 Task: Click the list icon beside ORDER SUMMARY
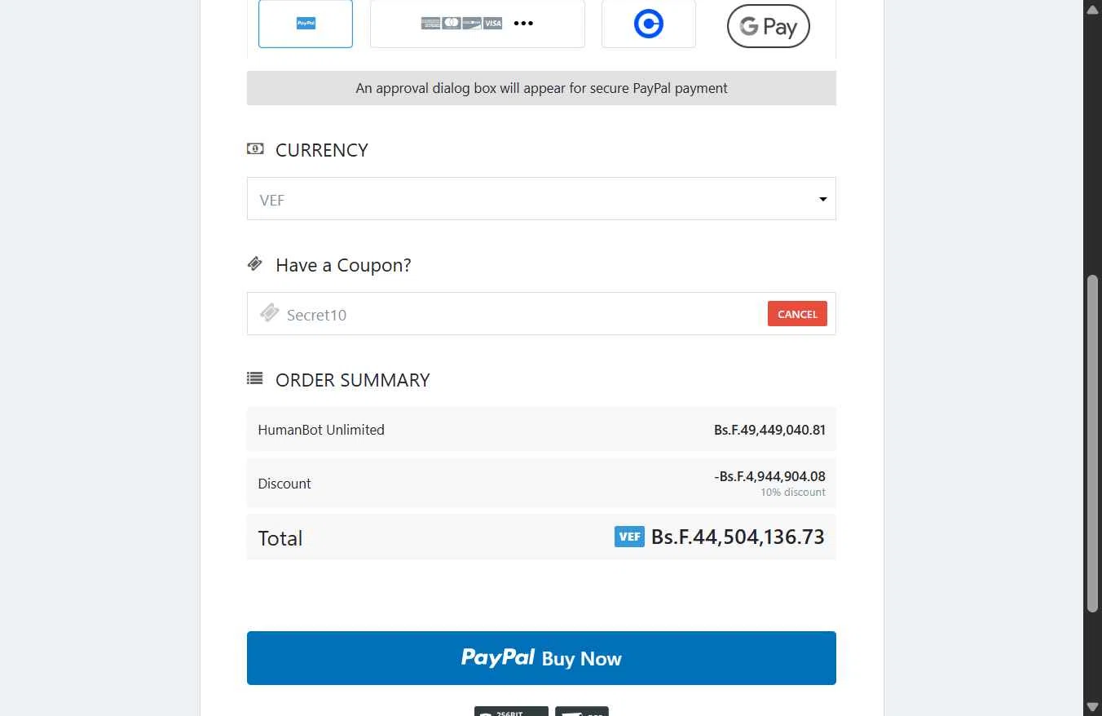pos(255,378)
